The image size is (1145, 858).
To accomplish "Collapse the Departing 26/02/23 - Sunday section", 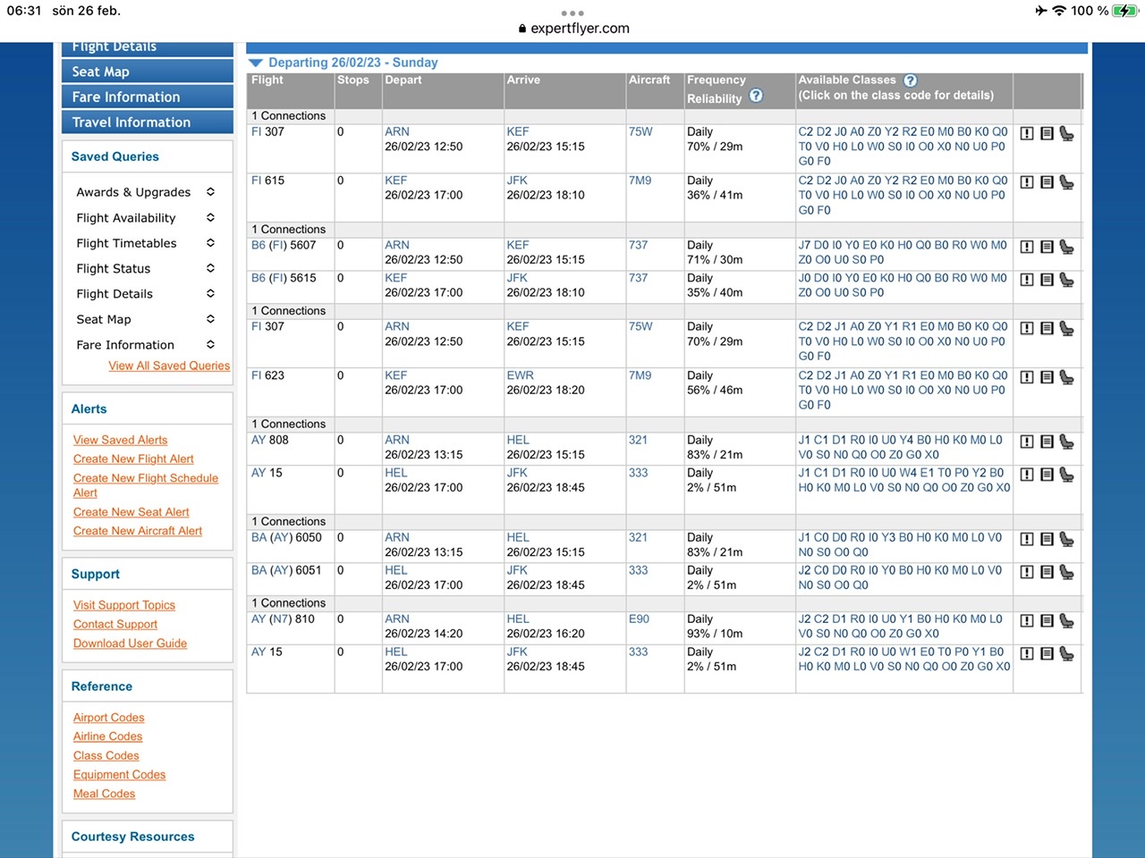I will point(256,63).
